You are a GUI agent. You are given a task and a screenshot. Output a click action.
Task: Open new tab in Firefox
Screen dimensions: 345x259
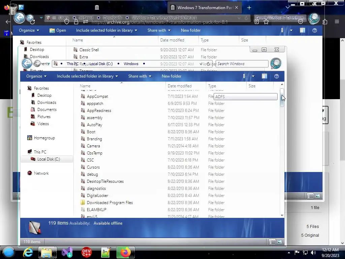point(249,8)
